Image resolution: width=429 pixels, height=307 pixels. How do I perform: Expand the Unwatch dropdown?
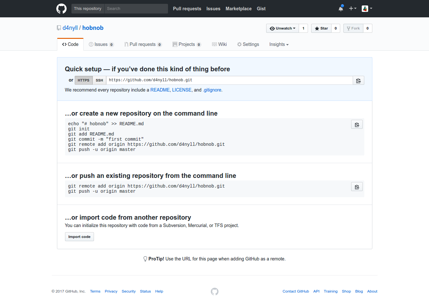pyautogui.click(x=283, y=29)
